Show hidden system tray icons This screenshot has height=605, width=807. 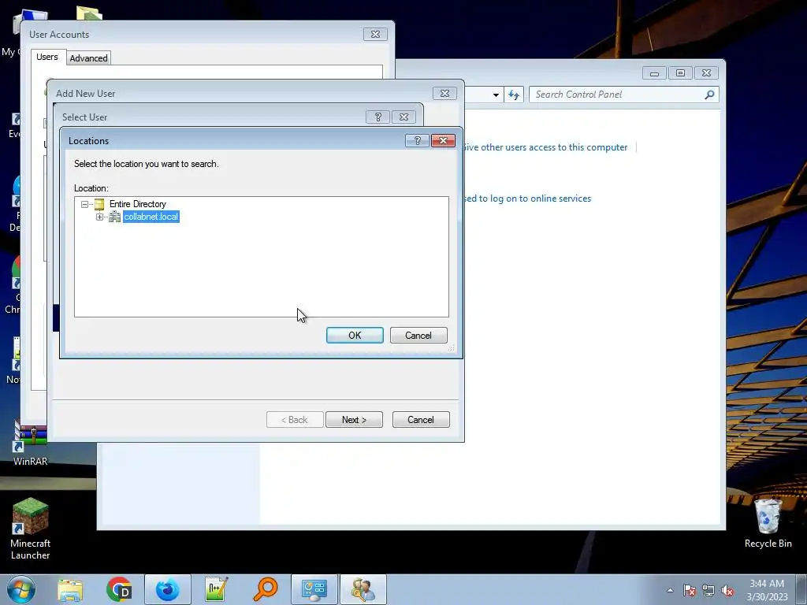pos(670,590)
